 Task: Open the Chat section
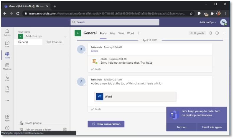[7, 44]
